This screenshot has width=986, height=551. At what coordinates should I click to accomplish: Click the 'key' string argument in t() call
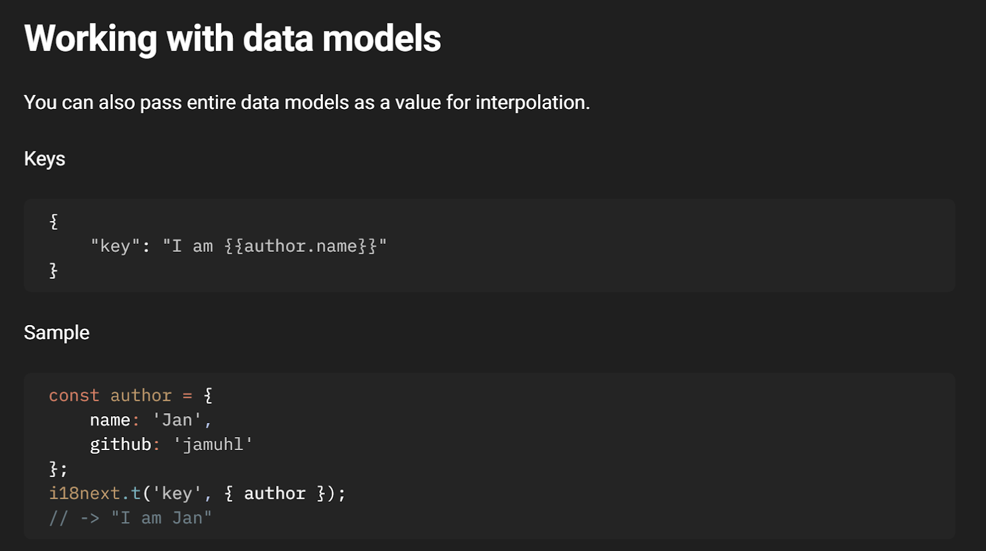coord(177,494)
